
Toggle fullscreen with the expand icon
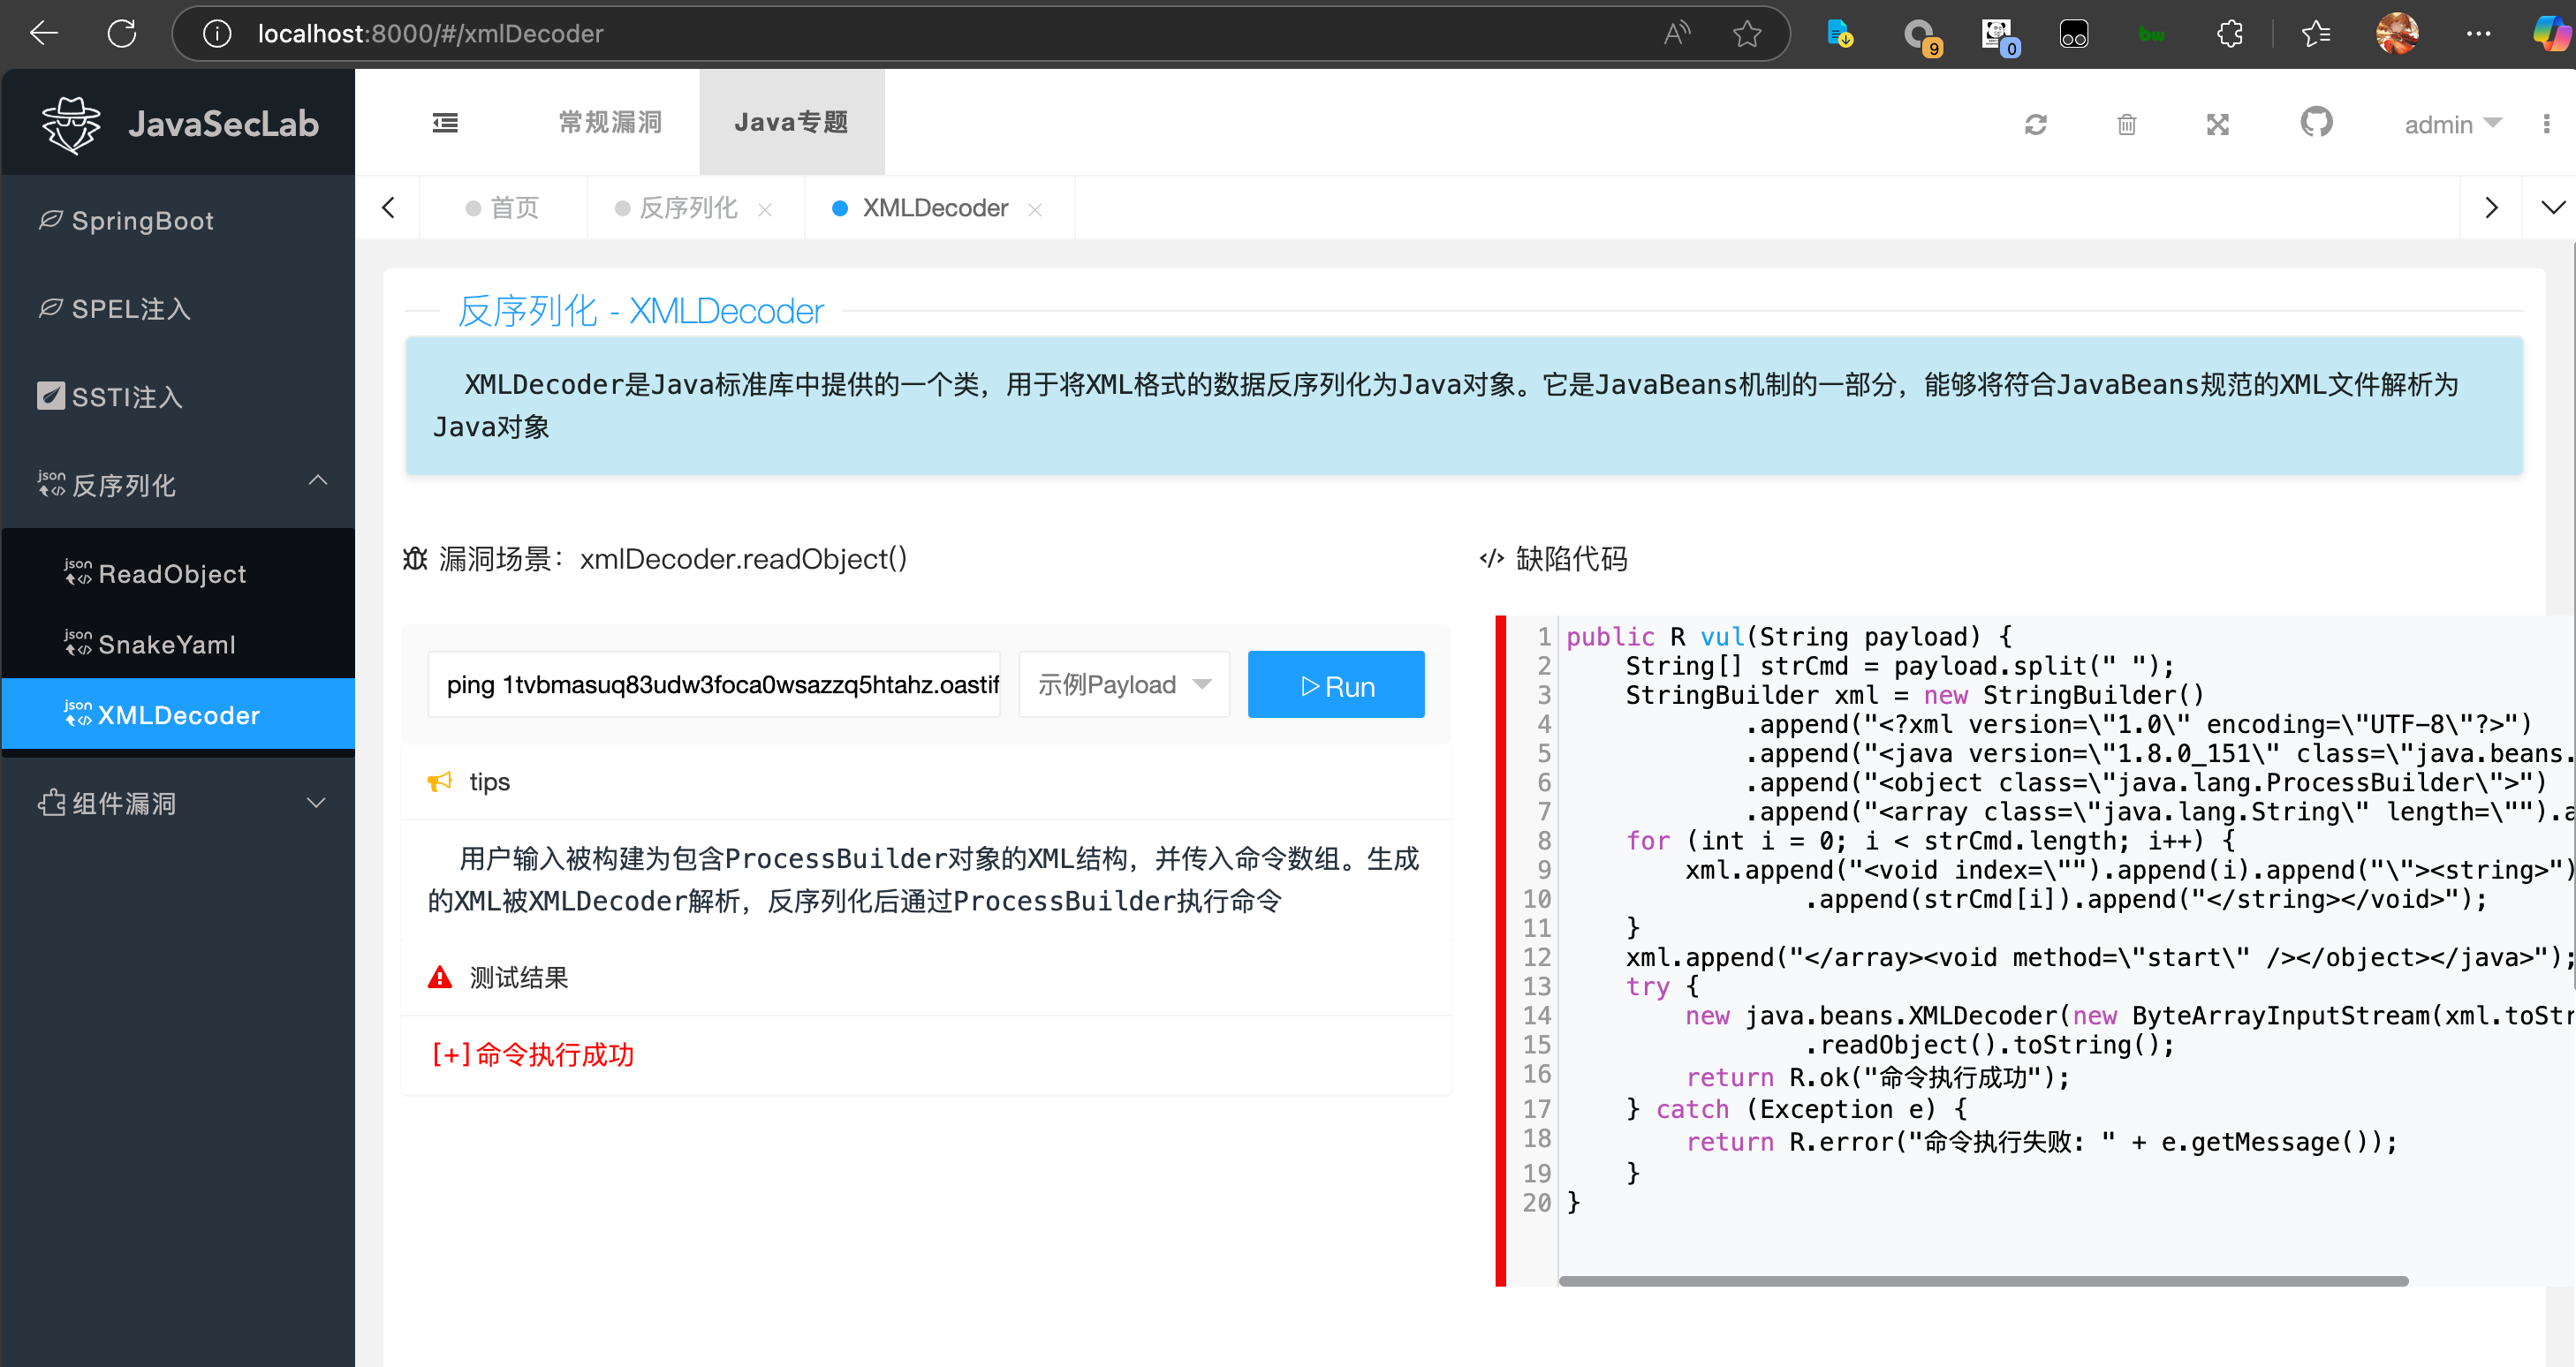coord(2218,125)
